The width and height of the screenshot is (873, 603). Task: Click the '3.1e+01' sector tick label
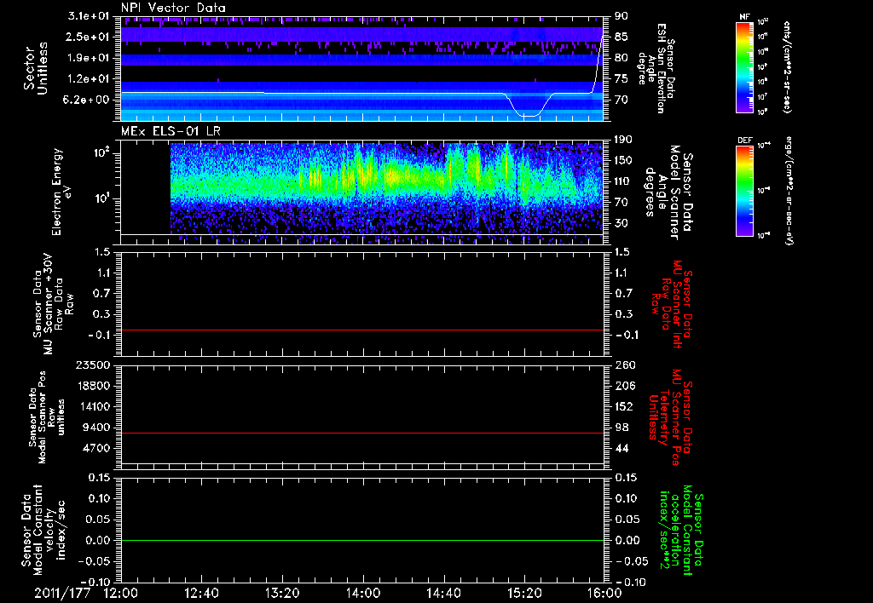pyautogui.click(x=88, y=16)
